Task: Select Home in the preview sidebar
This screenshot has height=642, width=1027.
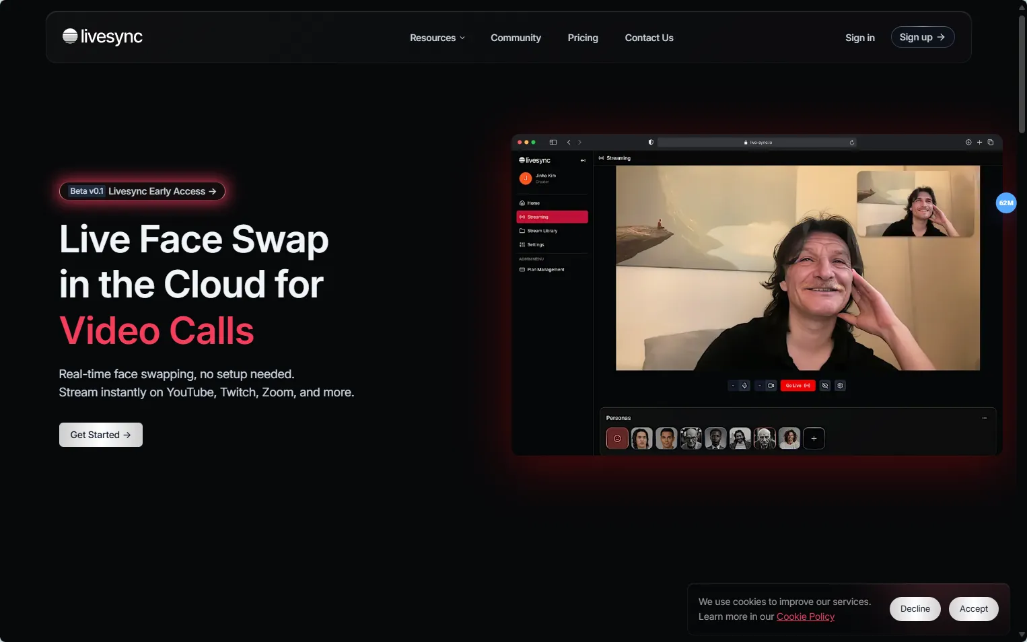Action: click(x=552, y=203)
